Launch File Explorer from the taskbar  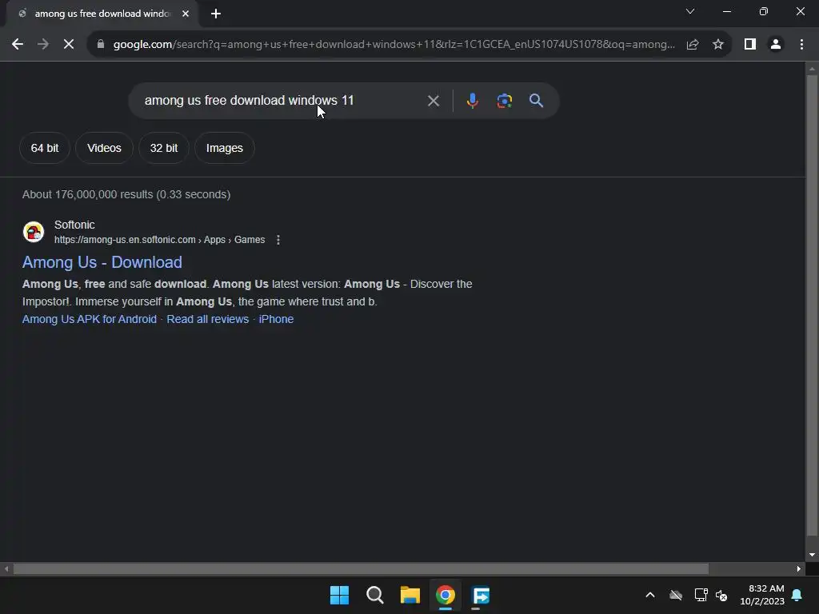point(410,595)
